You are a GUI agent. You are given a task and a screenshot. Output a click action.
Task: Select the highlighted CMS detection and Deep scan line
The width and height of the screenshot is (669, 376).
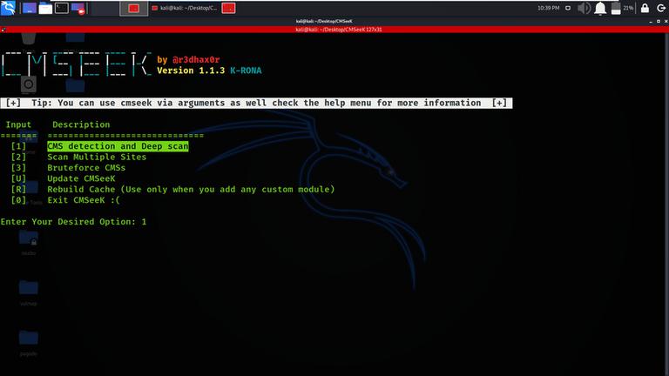point(118,146)
